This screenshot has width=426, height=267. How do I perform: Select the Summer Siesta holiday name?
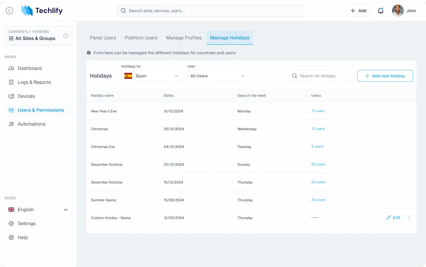point(104,200)
